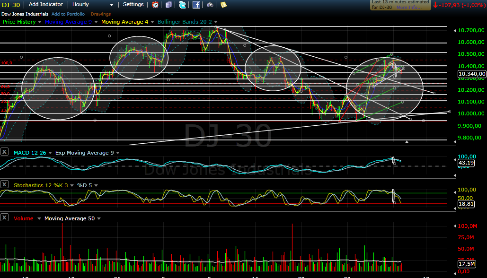Image resolution: width=487 pixels, height=278 pixels.
Task: Open the Hourly timeframe dropdown
Action: [x=93, y=5]
